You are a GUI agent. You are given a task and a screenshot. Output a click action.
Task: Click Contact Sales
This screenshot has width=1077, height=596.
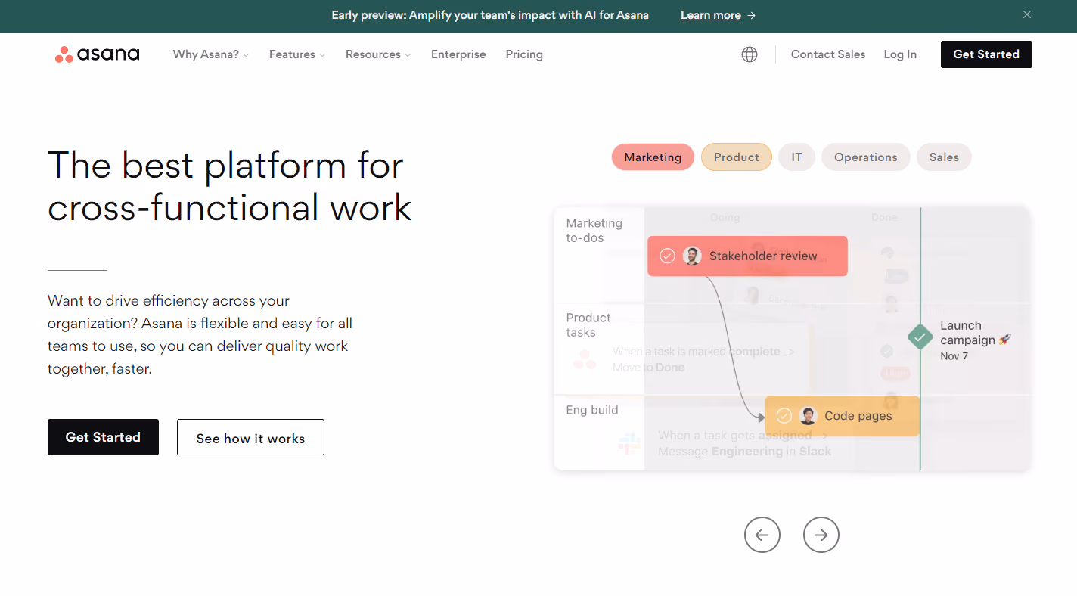tap(828, 54)
